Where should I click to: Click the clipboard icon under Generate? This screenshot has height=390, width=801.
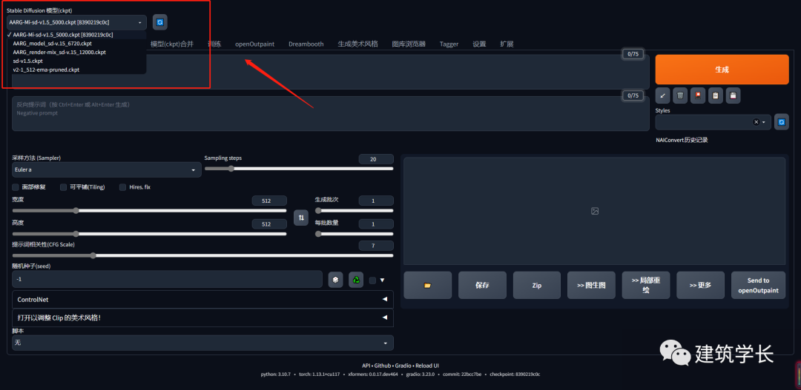click(x=716, y=95)
